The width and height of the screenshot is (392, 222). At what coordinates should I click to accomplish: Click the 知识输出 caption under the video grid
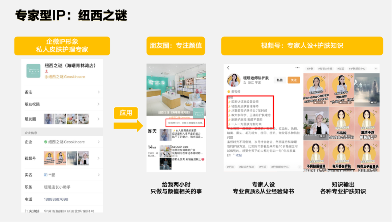343,185
